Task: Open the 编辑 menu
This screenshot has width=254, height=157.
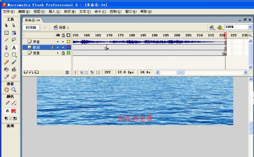Action: [x=24, y=12]
